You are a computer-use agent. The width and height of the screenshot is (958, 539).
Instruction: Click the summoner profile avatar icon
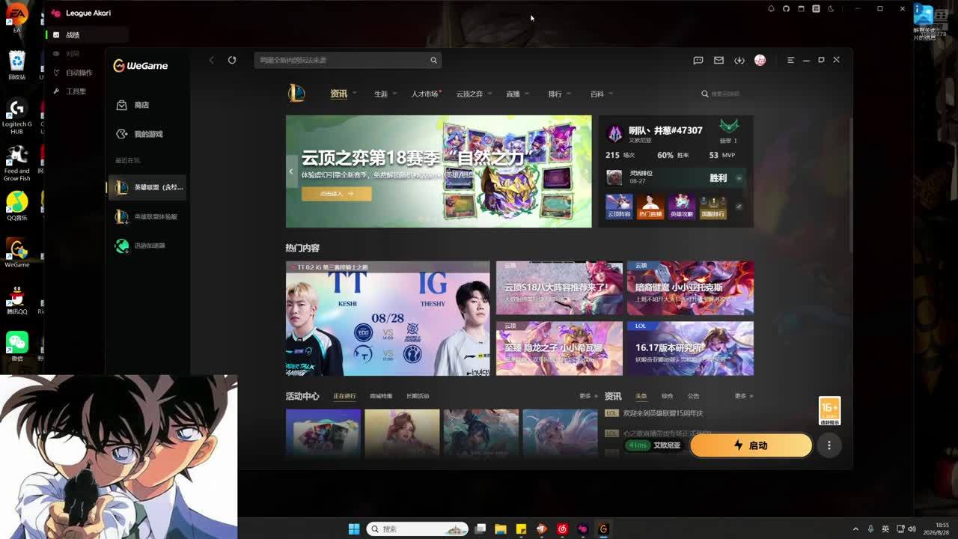[x=615, y=134]
